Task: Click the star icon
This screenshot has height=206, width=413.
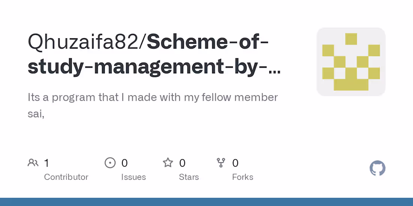Action: [168, 163]
